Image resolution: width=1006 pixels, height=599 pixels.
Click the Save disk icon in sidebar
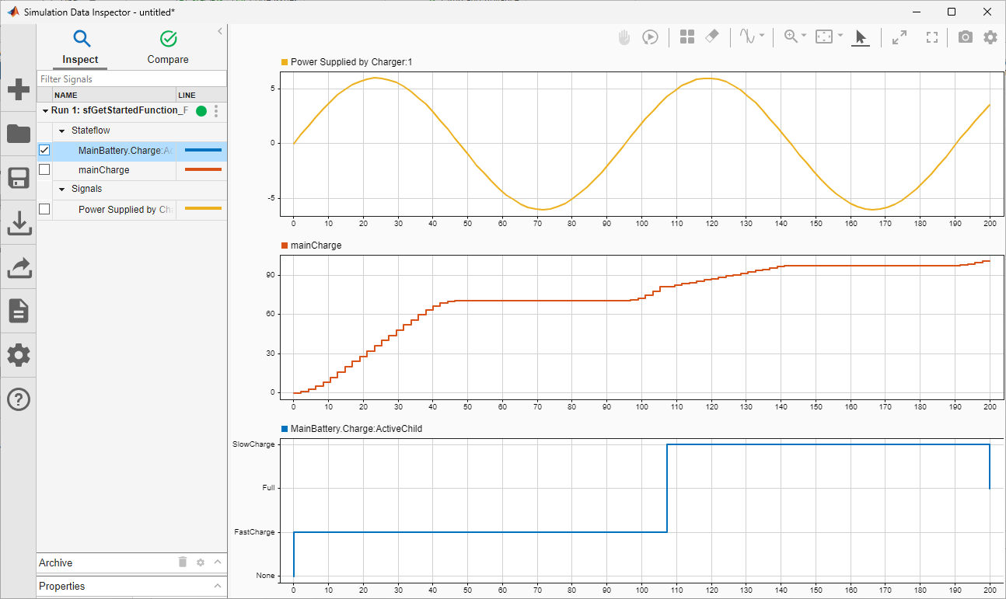(18, 178)
